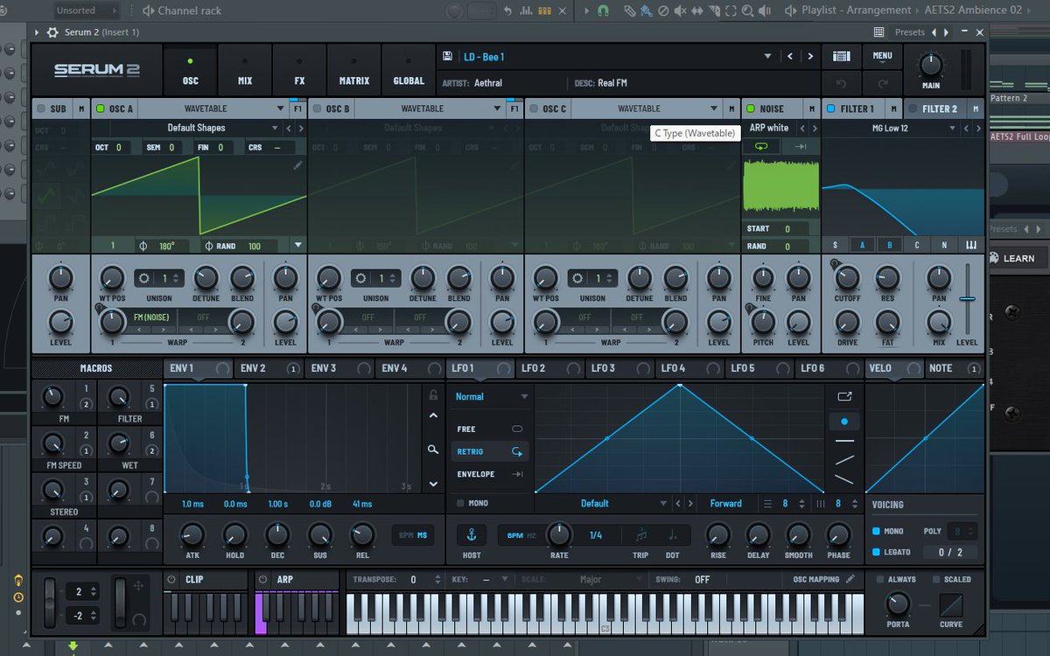Select the LFO 3 tab

(619, 368)
